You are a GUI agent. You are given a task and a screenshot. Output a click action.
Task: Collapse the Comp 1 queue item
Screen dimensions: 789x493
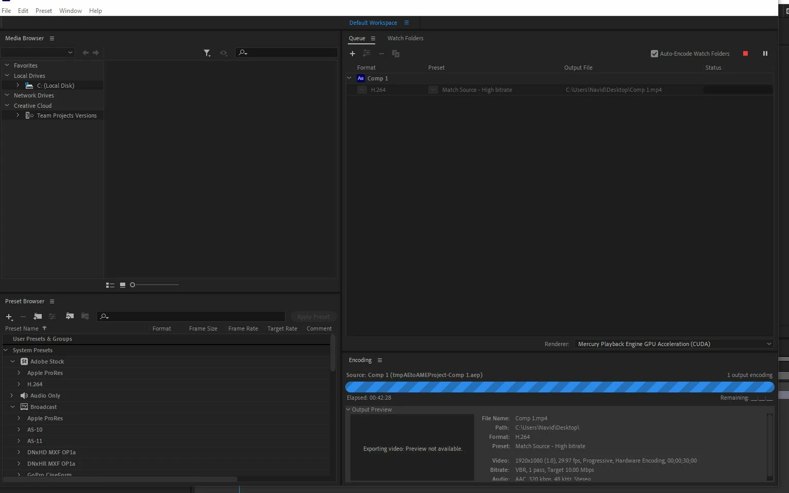click(x=349, y=78)
